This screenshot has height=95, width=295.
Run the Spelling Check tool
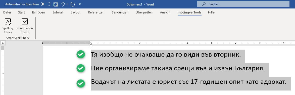pos(8,26)
